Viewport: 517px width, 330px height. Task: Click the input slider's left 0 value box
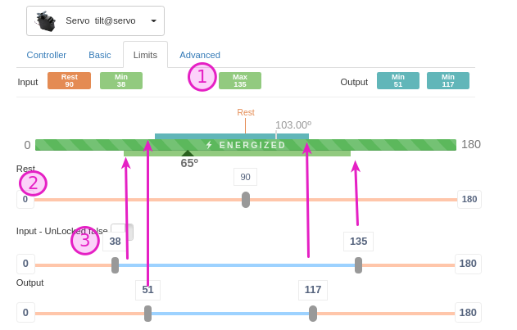point(25,264)
